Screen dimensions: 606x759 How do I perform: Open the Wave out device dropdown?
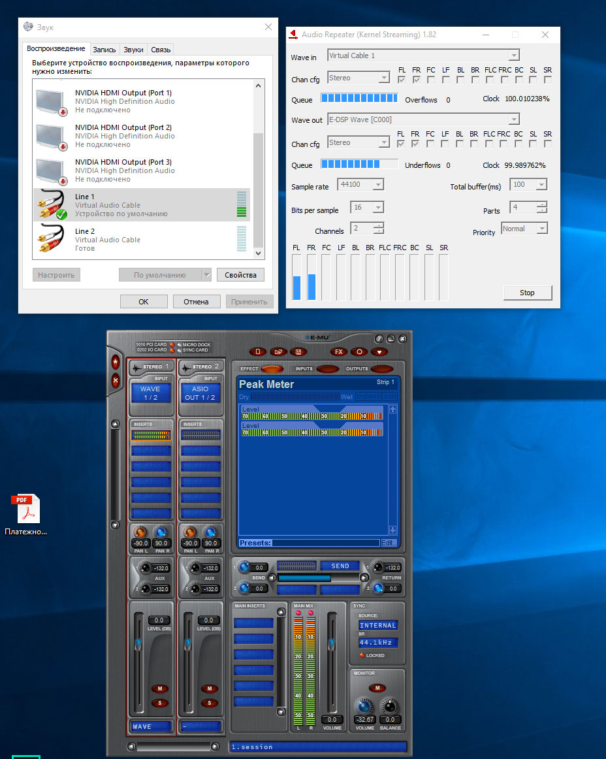point(514,120)
